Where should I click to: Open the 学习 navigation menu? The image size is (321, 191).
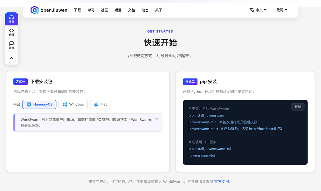pos(91,10)
